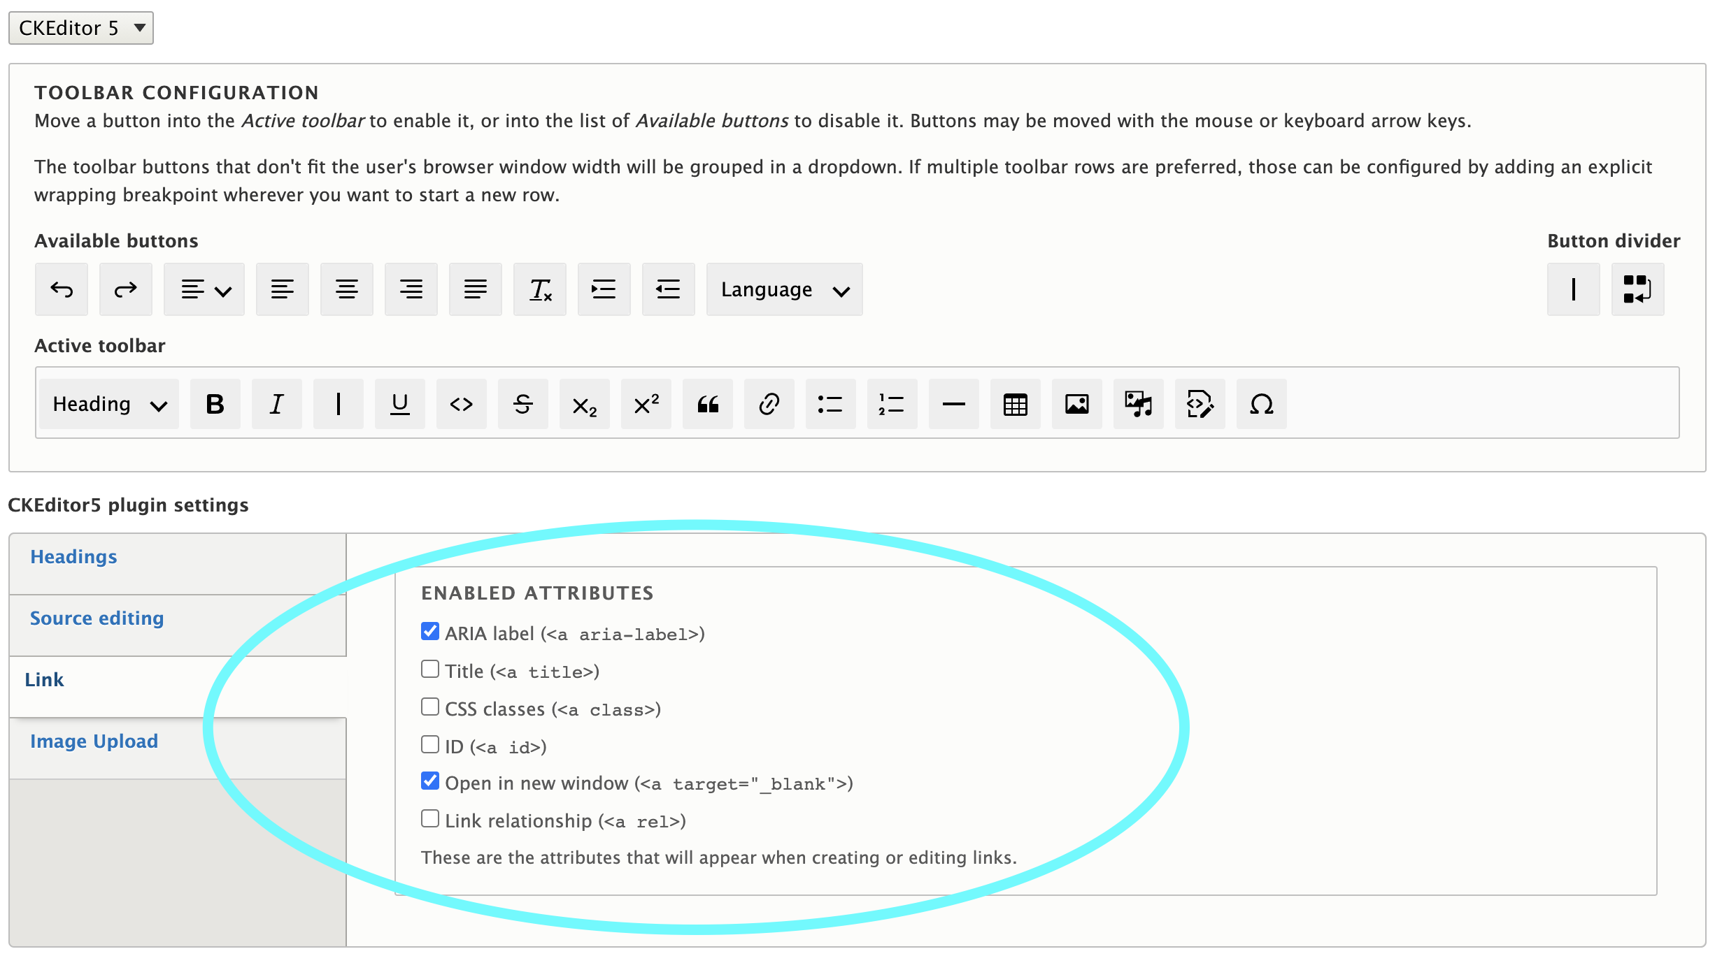Expand the Language dropdown button
The width and height of the screenshot is (1715, 956).
784,289
